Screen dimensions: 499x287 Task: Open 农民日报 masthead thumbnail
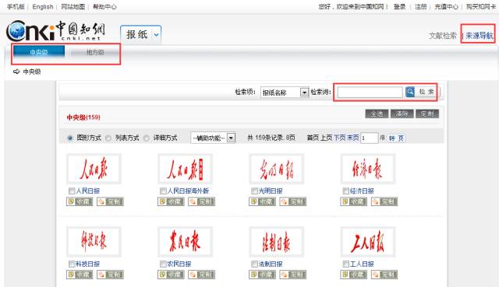click(x=186, y=242)
